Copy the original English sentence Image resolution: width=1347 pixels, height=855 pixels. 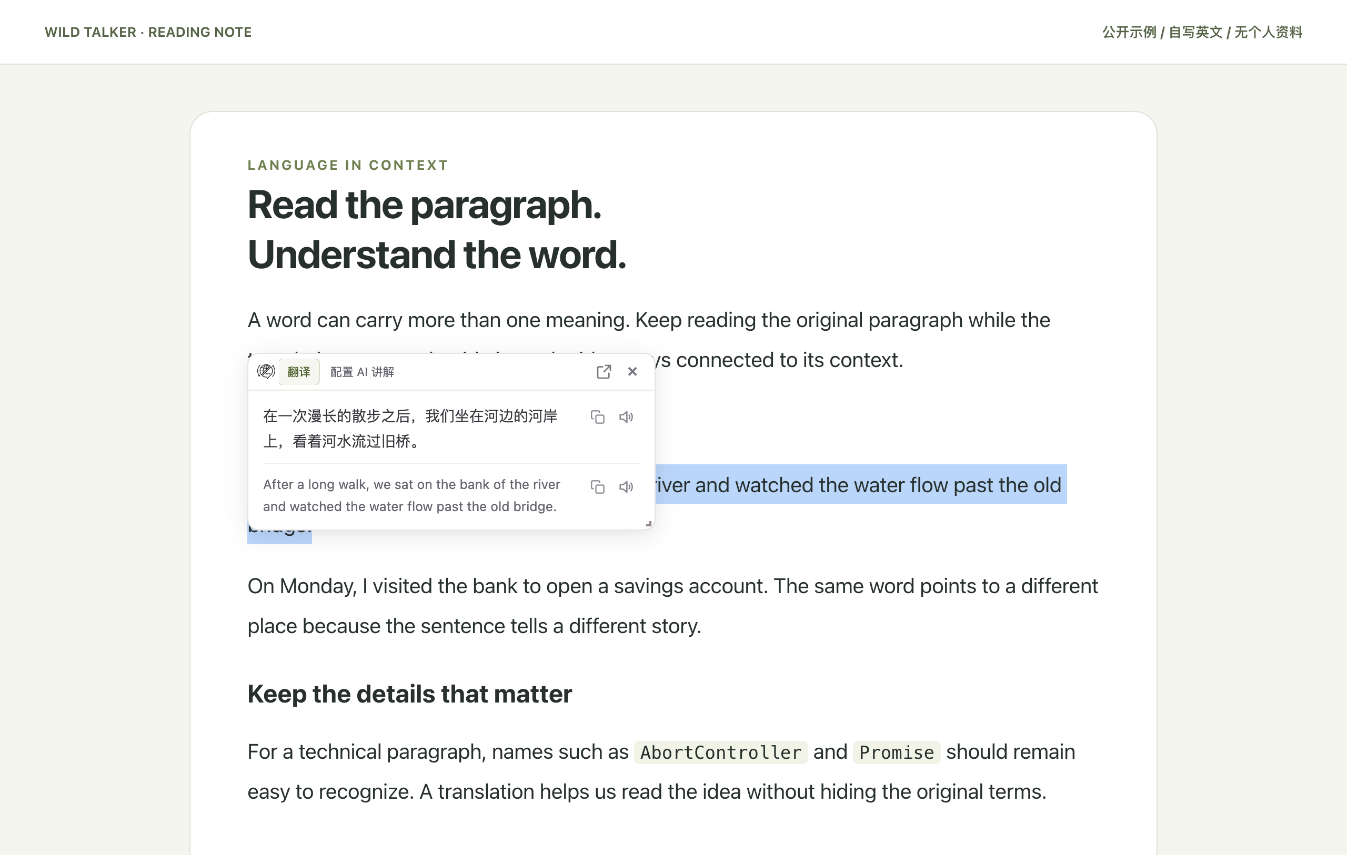[597, 486]
